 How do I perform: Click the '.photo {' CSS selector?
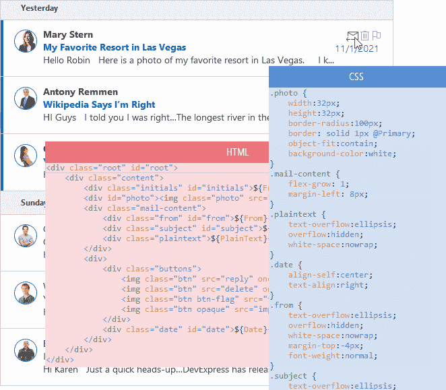[x=288, y=93]
